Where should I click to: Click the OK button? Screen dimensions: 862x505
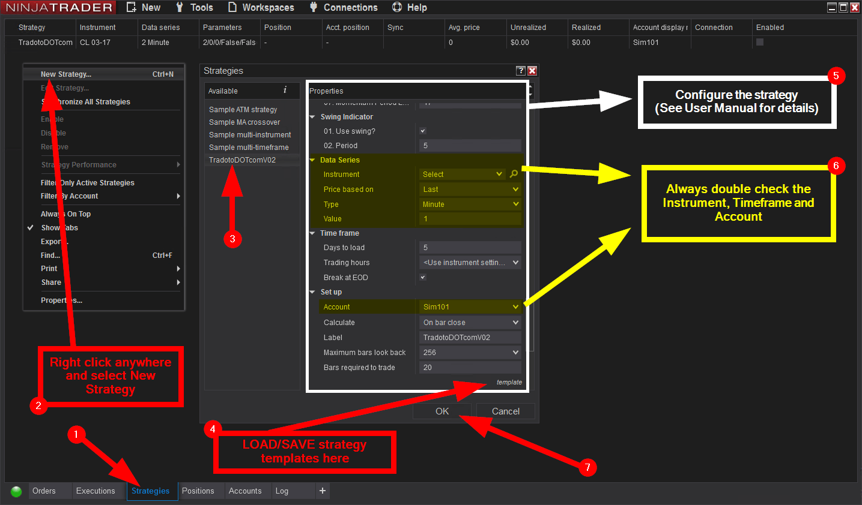click(x=442, y=411)
